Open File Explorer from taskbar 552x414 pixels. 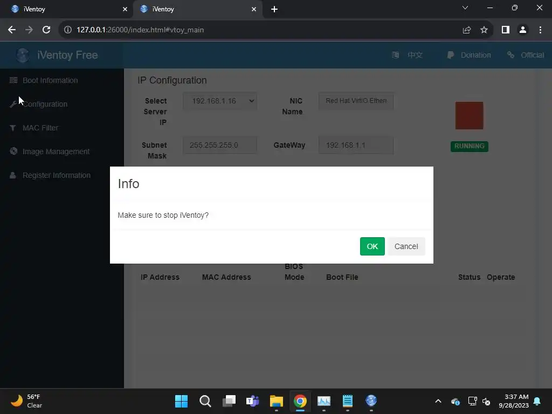[x=277, y=401]
